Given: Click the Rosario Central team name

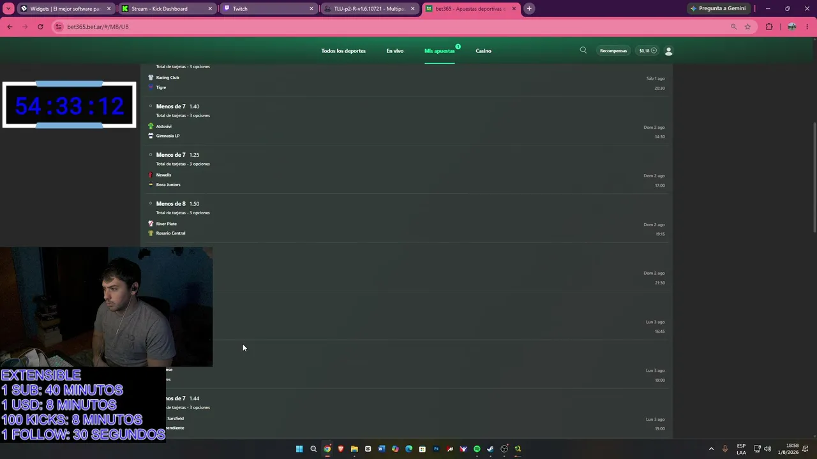Looking at the screenshot, I should (x=170, y=233).
